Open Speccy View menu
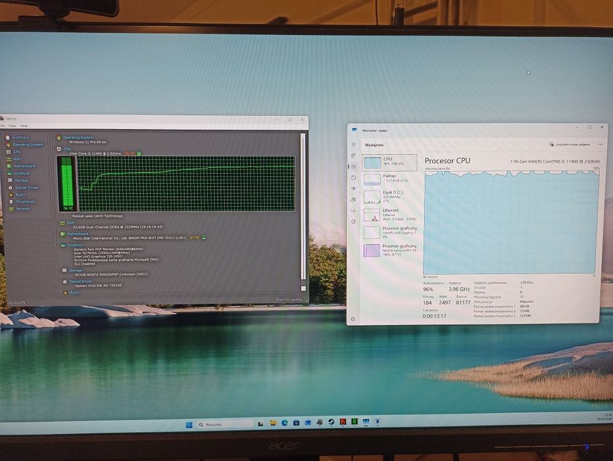Image resolution: width=613 pixels, height=461 pixels. tap(12, 126)
